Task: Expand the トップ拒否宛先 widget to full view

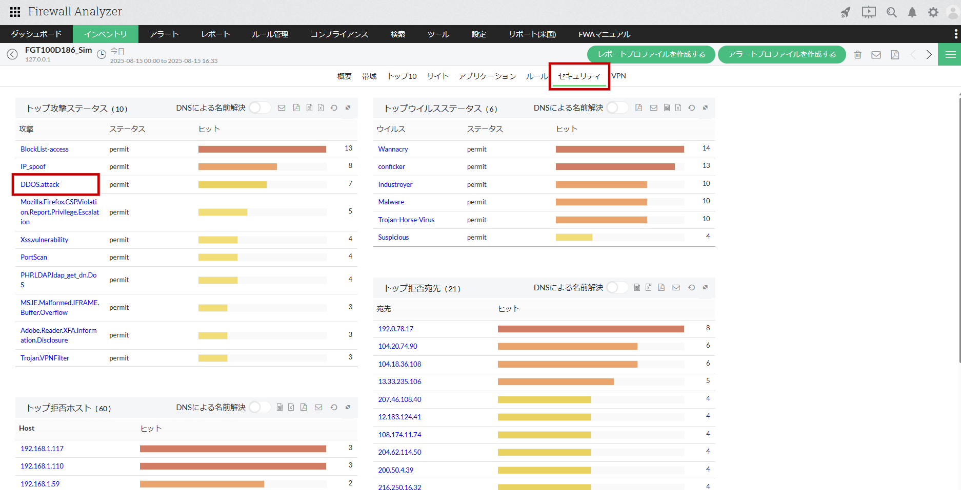Action: pos(705,288)
